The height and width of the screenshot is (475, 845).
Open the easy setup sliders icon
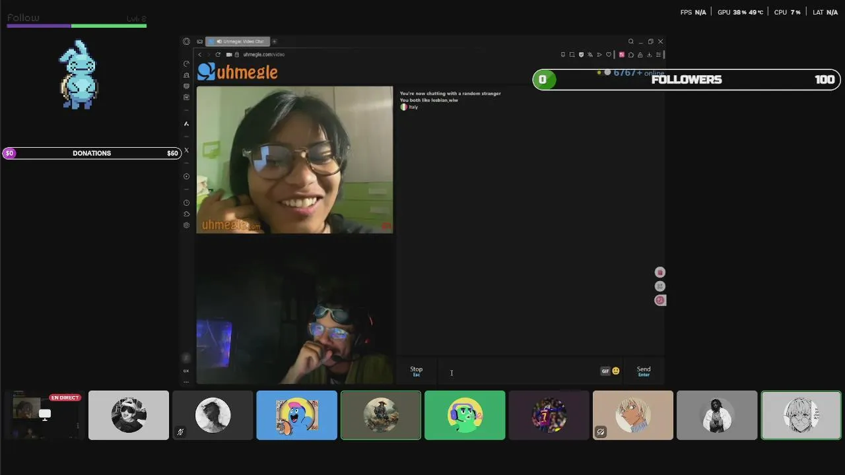pyautogui.click(x=658, y=55)
